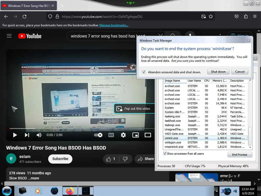Image resolution: width=261 pixels, height=196 pixels.
Task: Select the Windows 7 Error Song browser tab
Action: click(x=29, y=6)
